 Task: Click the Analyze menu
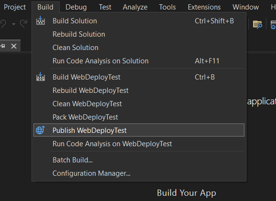coord(135,7)
